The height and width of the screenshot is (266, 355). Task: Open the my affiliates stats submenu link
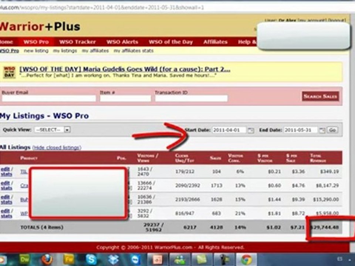point(133,51)
